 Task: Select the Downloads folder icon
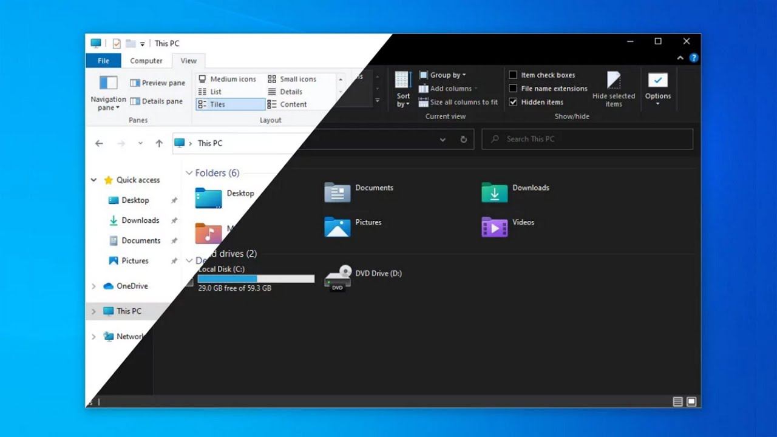(494, 192)
